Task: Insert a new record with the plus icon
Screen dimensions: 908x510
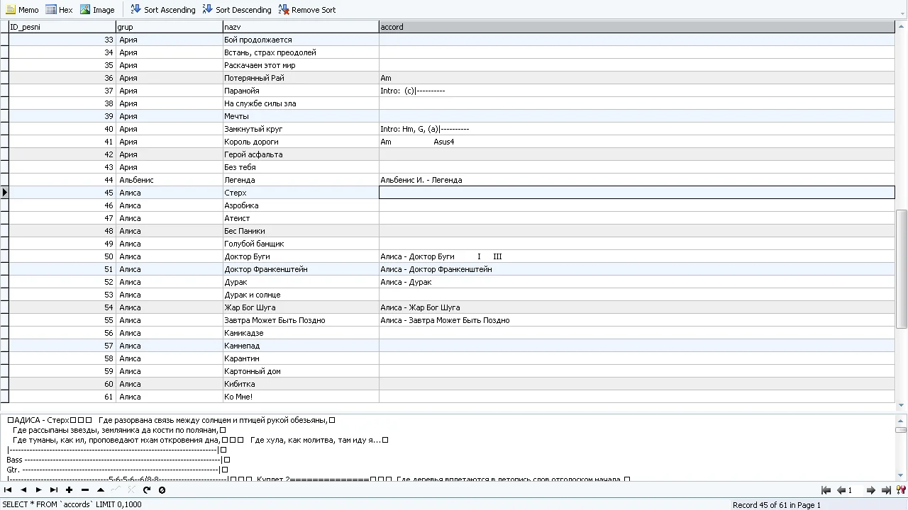Action: pos(69,489)
